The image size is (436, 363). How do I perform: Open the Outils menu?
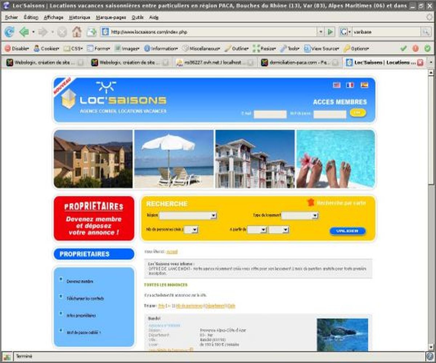point(138,17)
